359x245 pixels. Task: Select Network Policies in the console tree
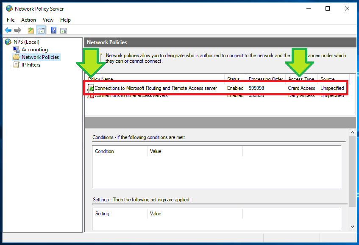40,57
